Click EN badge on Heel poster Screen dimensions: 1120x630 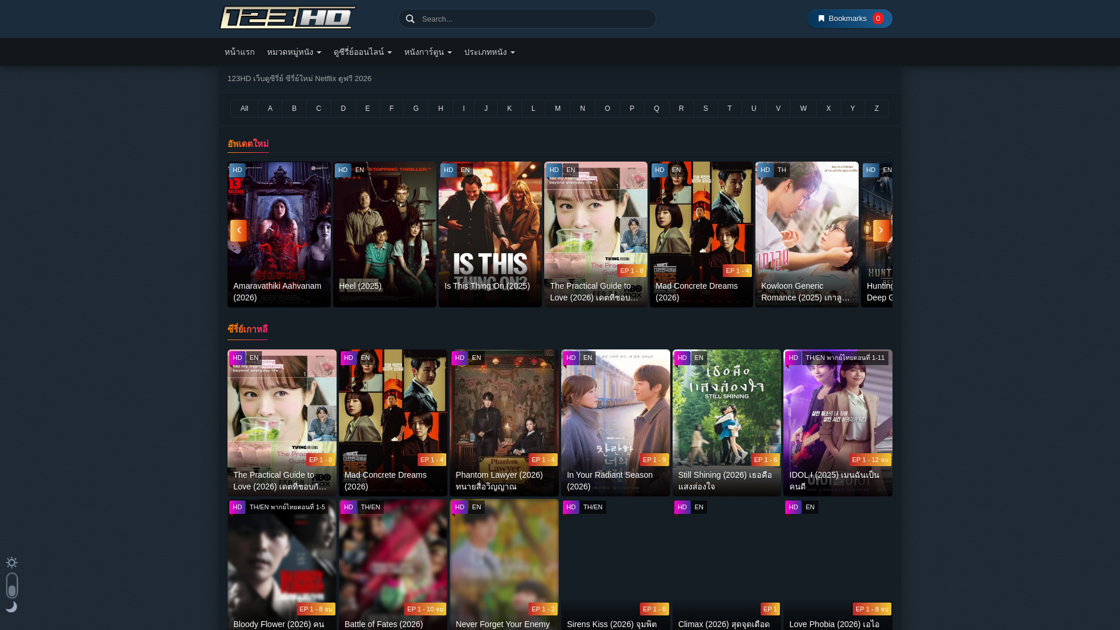pos(359,170)
